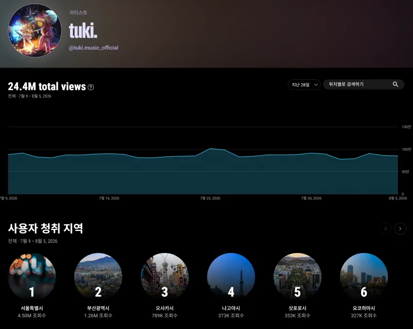The image size is (413, 329).
Task: Click the 100만 y-axis label
Action: [406, 149]
